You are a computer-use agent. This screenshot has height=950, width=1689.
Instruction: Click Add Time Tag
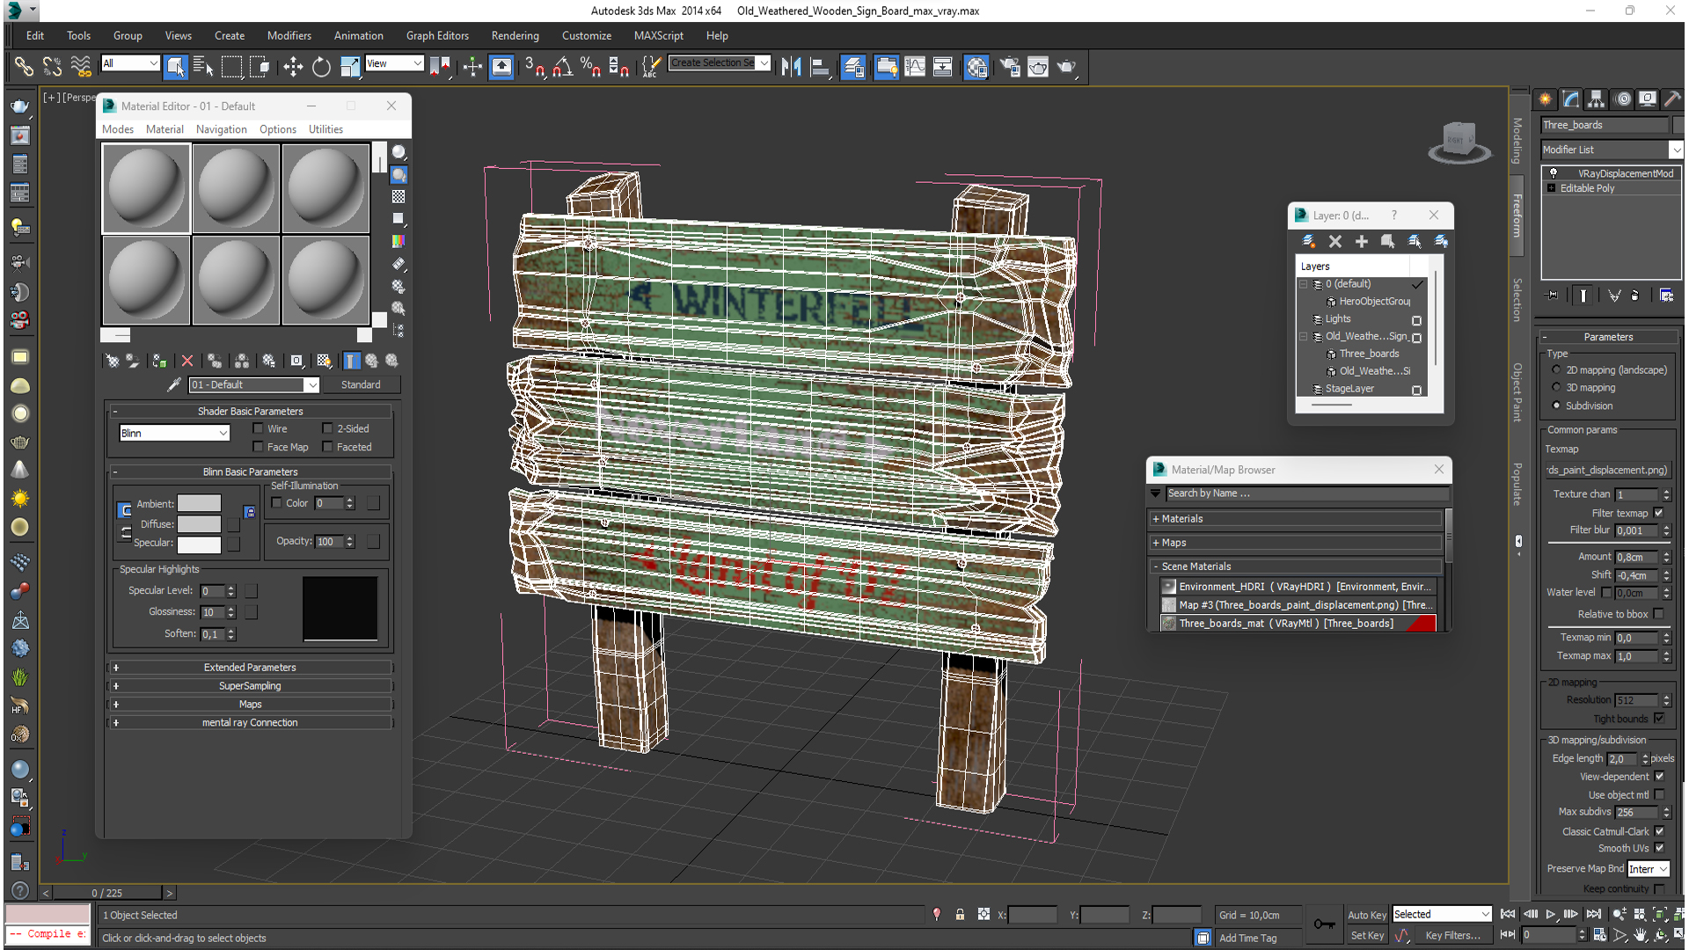point(1247,939)
